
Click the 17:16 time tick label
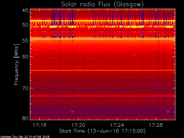tap(40, 125)
